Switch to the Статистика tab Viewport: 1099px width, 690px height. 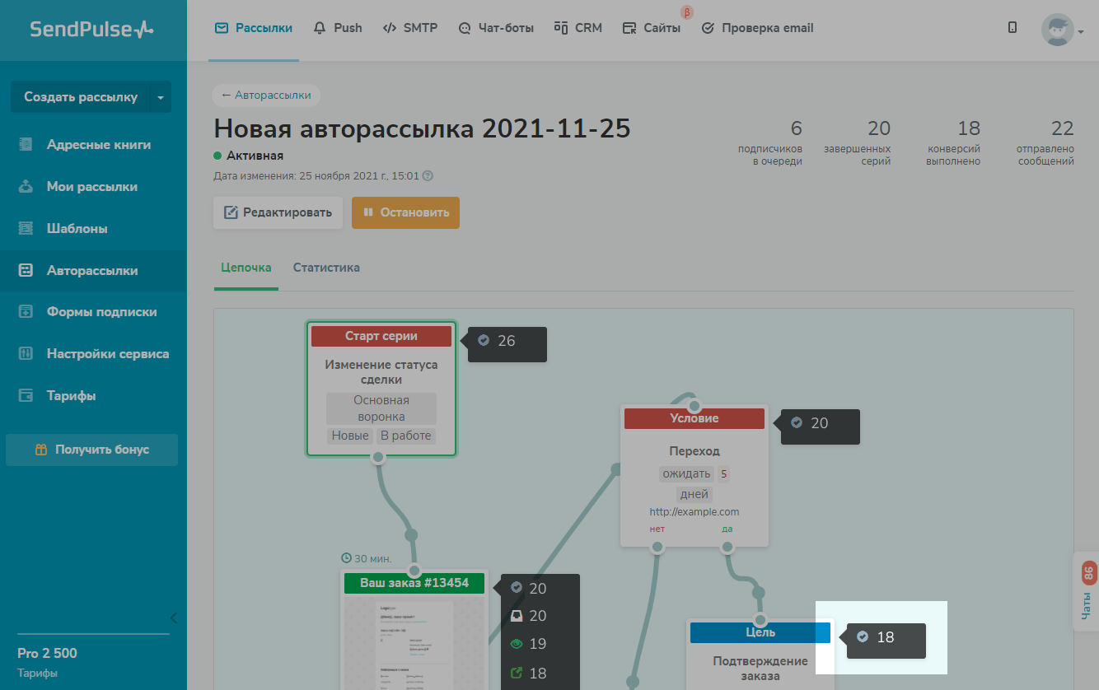326,268
